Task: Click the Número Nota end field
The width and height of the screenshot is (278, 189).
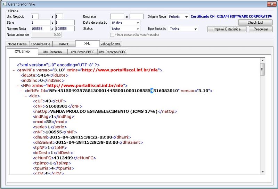Action: [x=65, y=29]
